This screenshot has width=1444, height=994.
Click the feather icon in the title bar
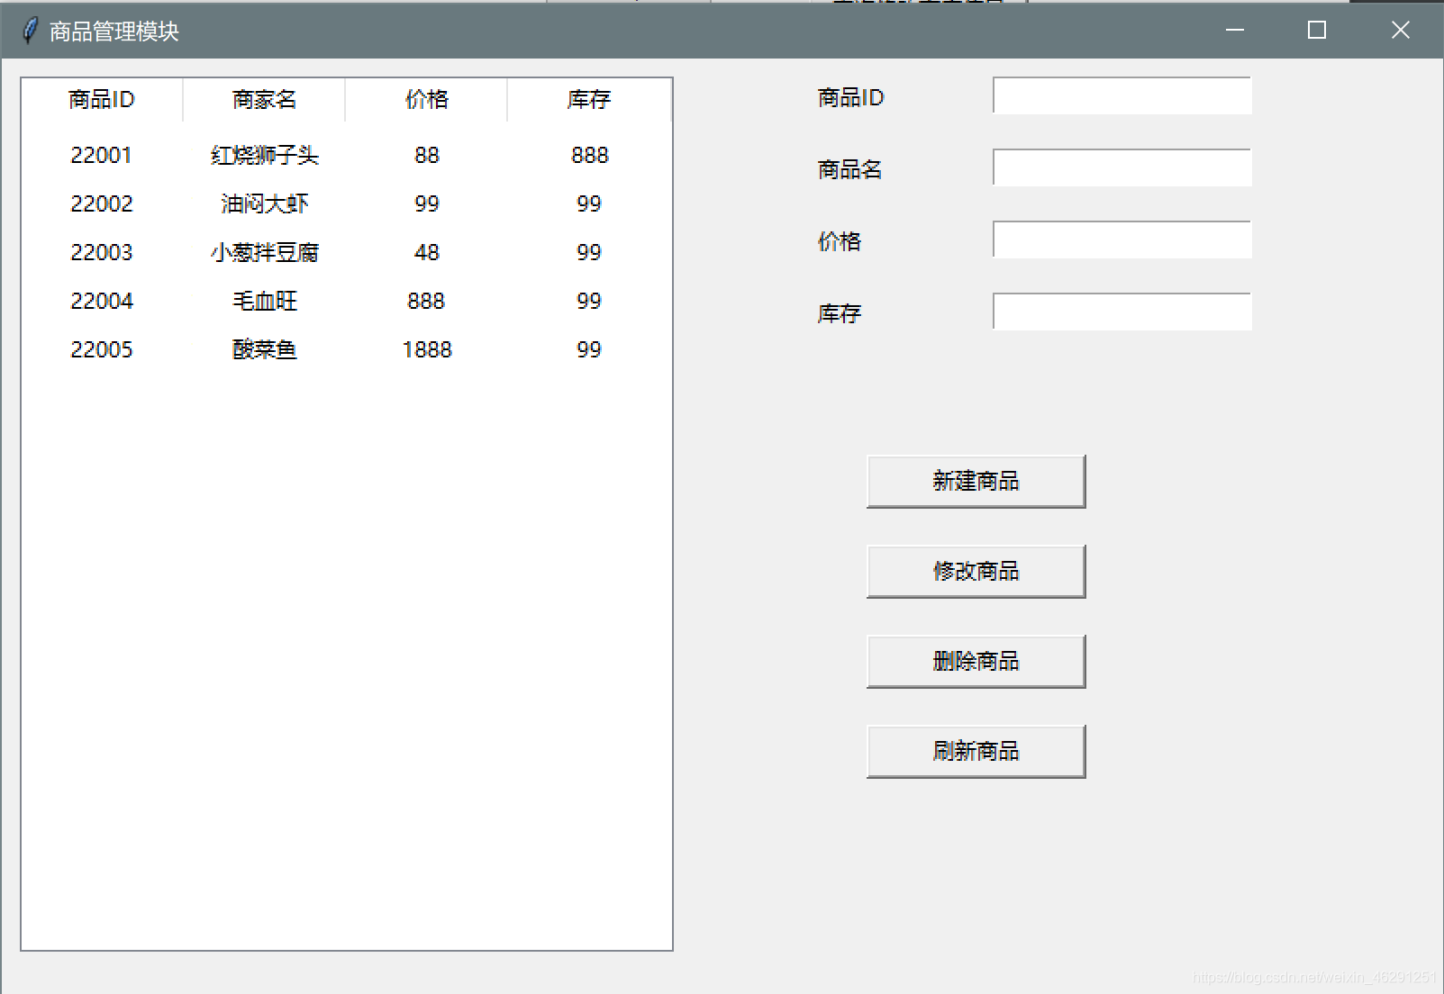30,30
